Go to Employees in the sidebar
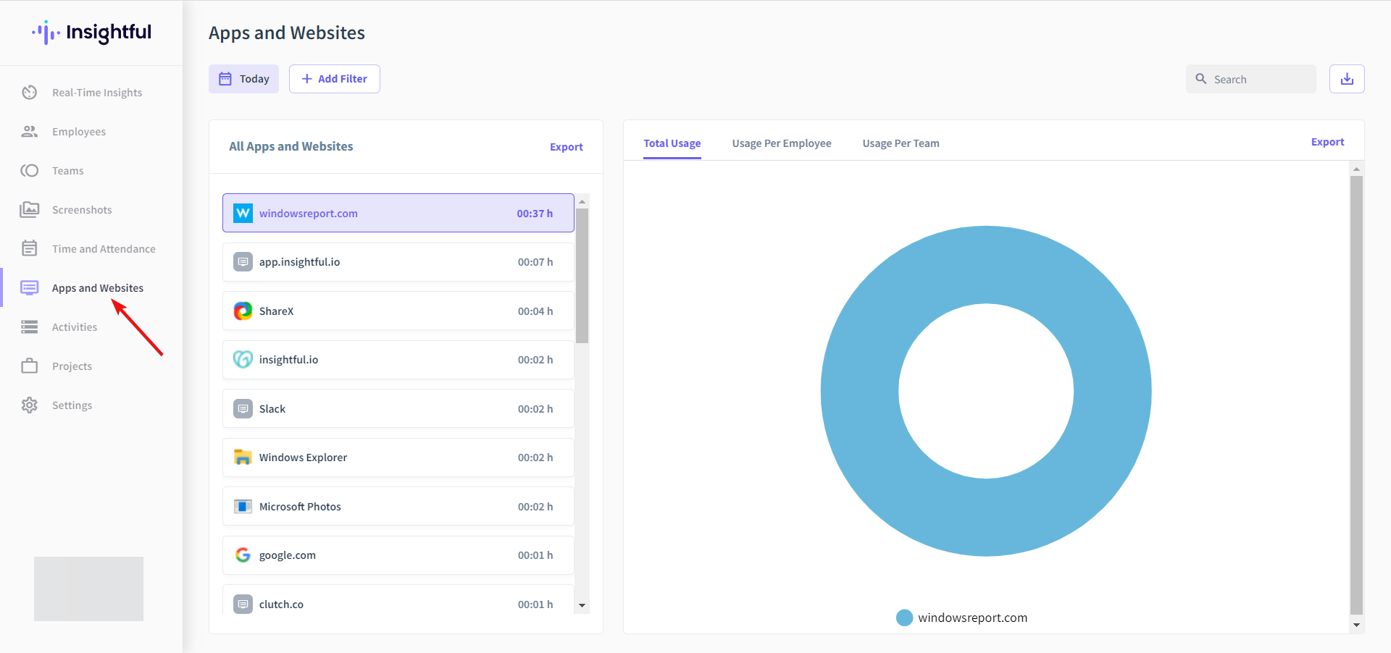 [79, 132]
